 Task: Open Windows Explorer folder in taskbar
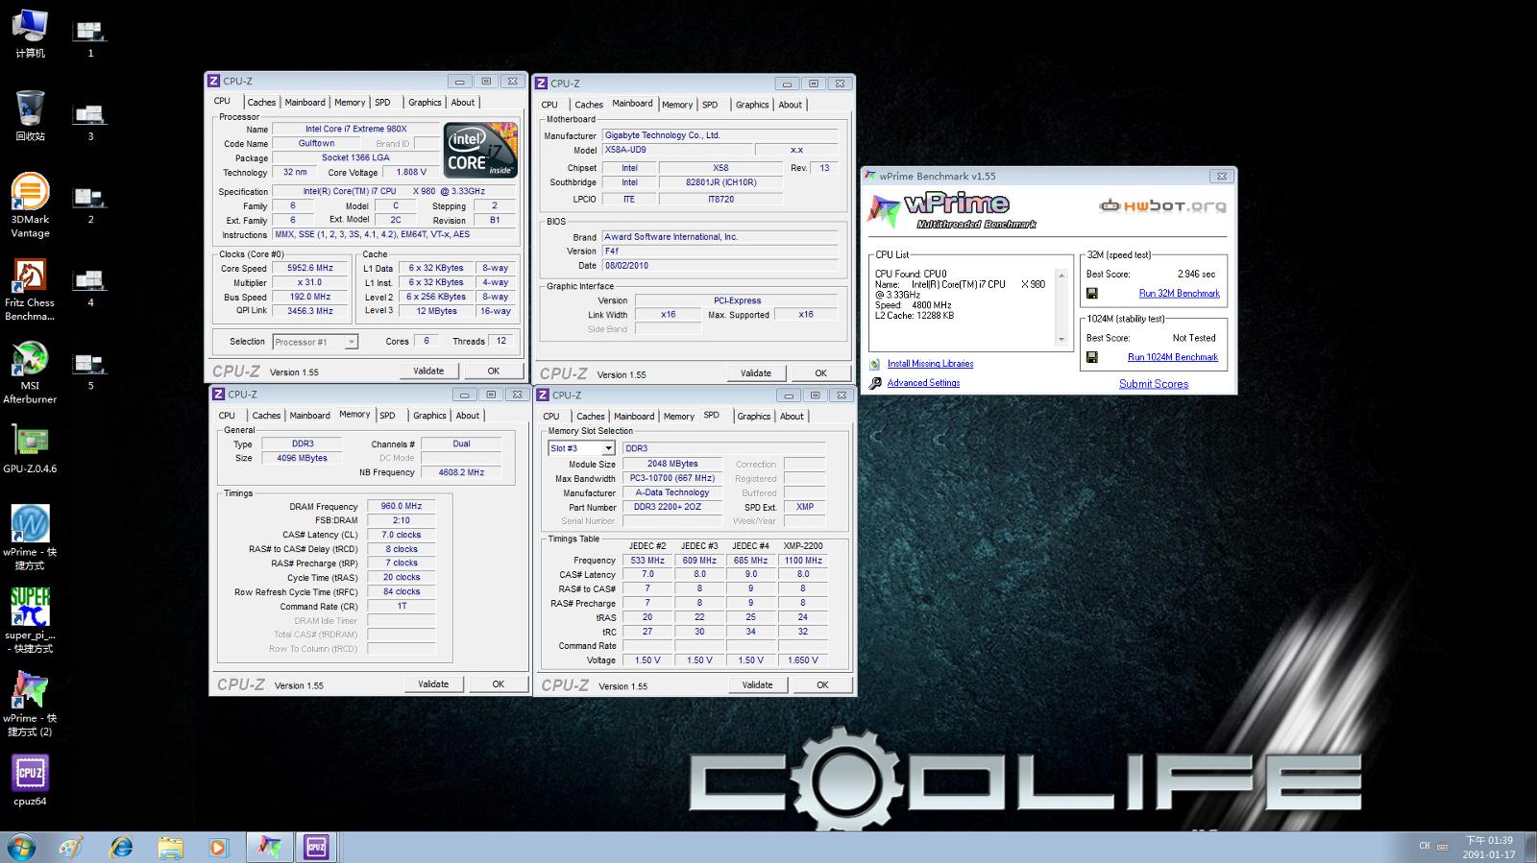(x=170, y=848)
